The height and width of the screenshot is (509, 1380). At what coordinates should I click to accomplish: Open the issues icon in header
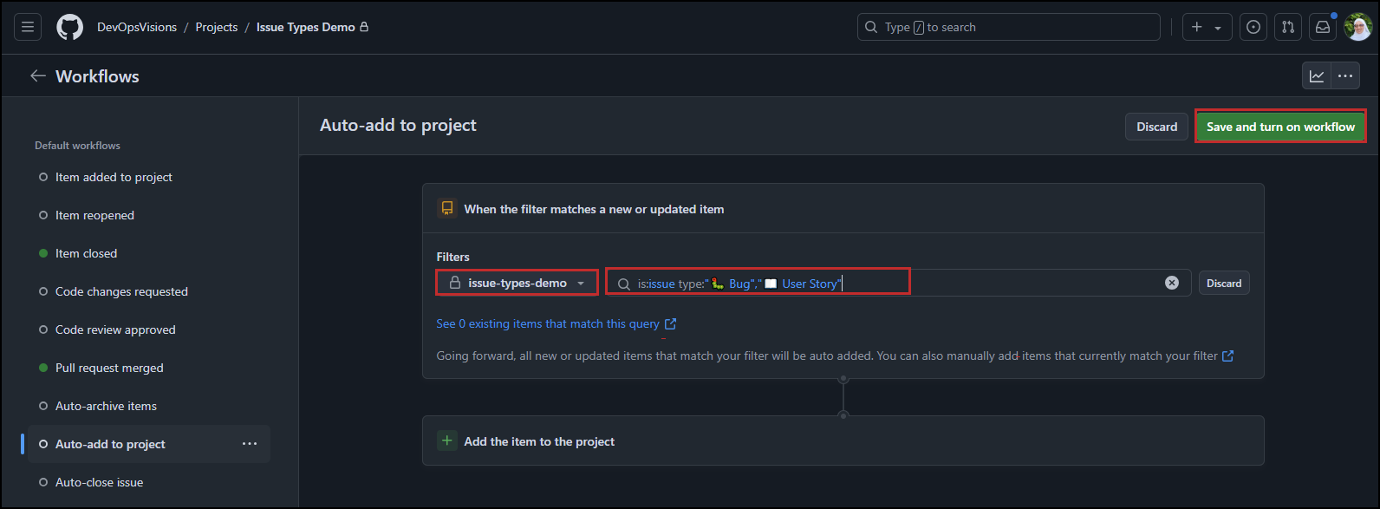[x=1253, y=27]
